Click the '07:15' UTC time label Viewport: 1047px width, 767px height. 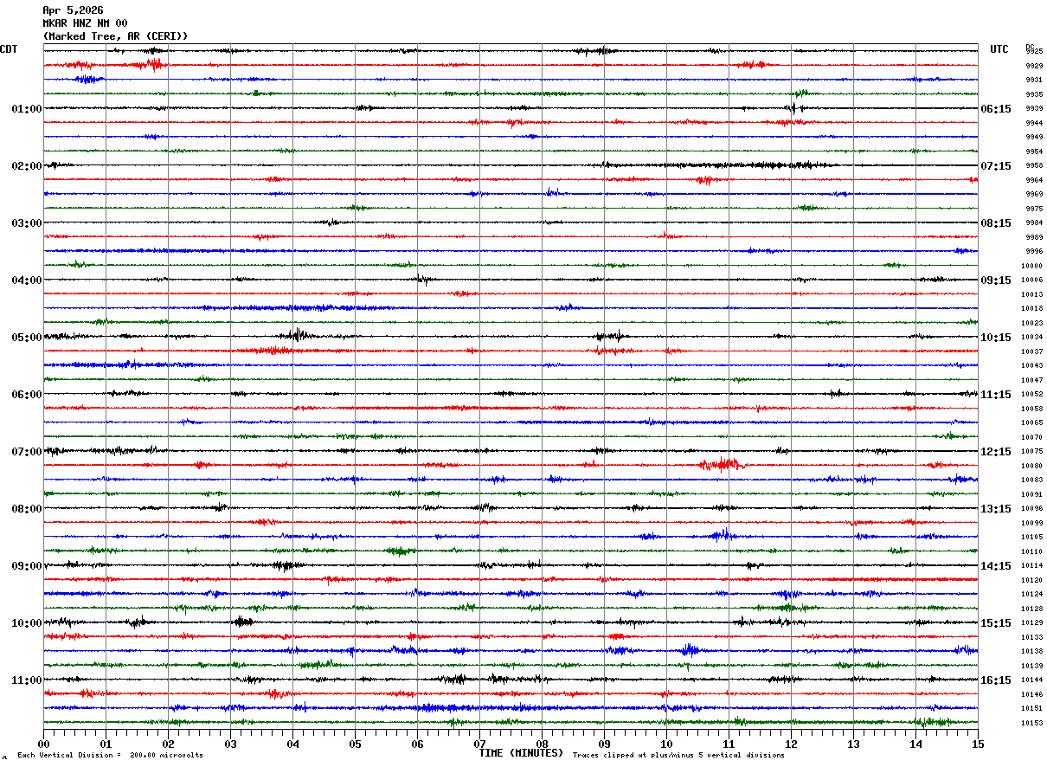(996, 166)
